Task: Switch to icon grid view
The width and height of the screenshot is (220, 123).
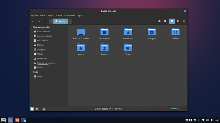Action: coord(172,21)
